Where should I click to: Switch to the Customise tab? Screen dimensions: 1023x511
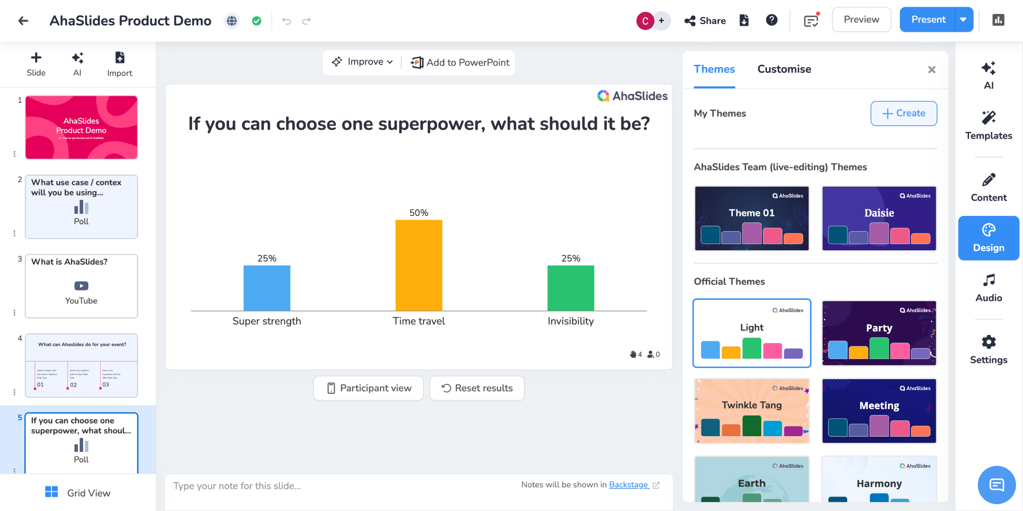click(x=784, y=69)
